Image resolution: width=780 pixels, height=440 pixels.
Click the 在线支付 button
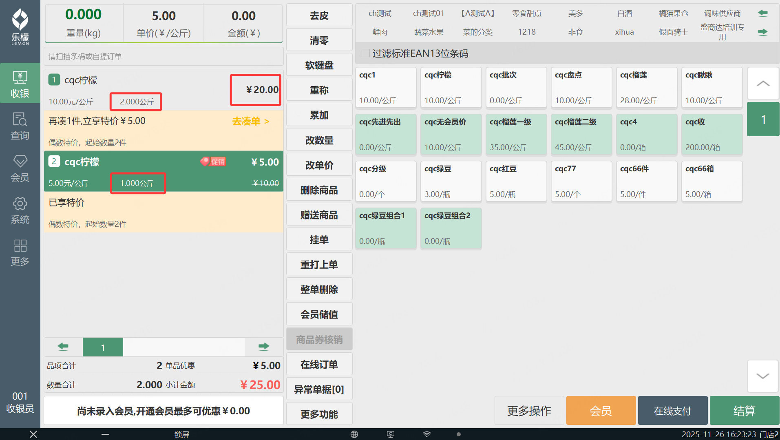(x=673, y=411)
